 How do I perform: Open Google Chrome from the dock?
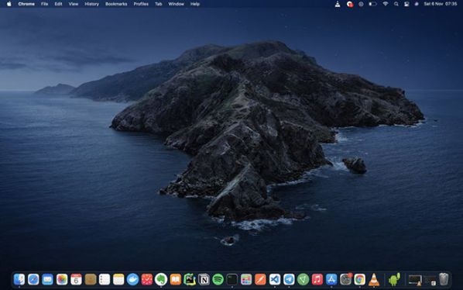pos(360,279)
